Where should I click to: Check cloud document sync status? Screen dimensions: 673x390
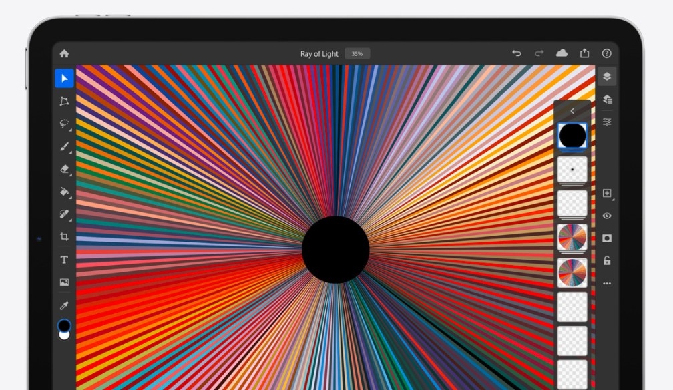[562, 53]
